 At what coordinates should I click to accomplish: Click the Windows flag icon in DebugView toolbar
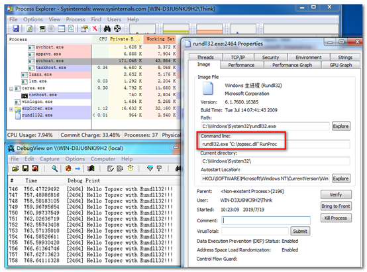pos(91,169)
